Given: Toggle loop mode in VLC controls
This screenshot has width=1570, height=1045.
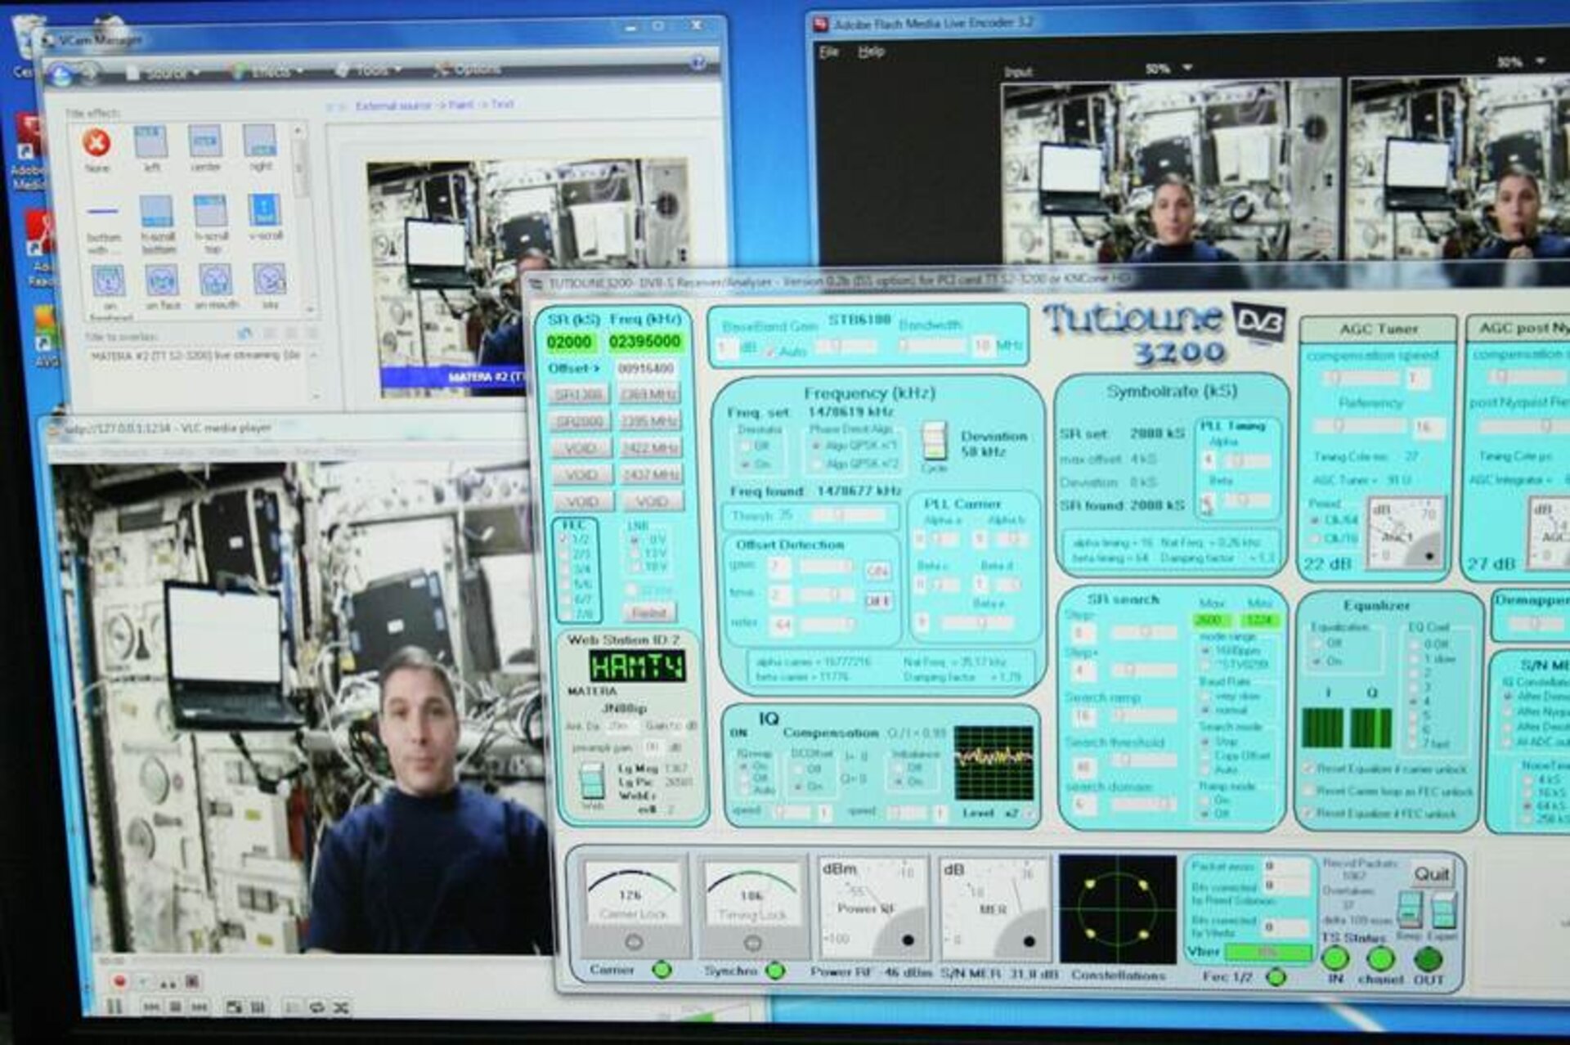Looking at the screenshot, I should pos(317,1007).
